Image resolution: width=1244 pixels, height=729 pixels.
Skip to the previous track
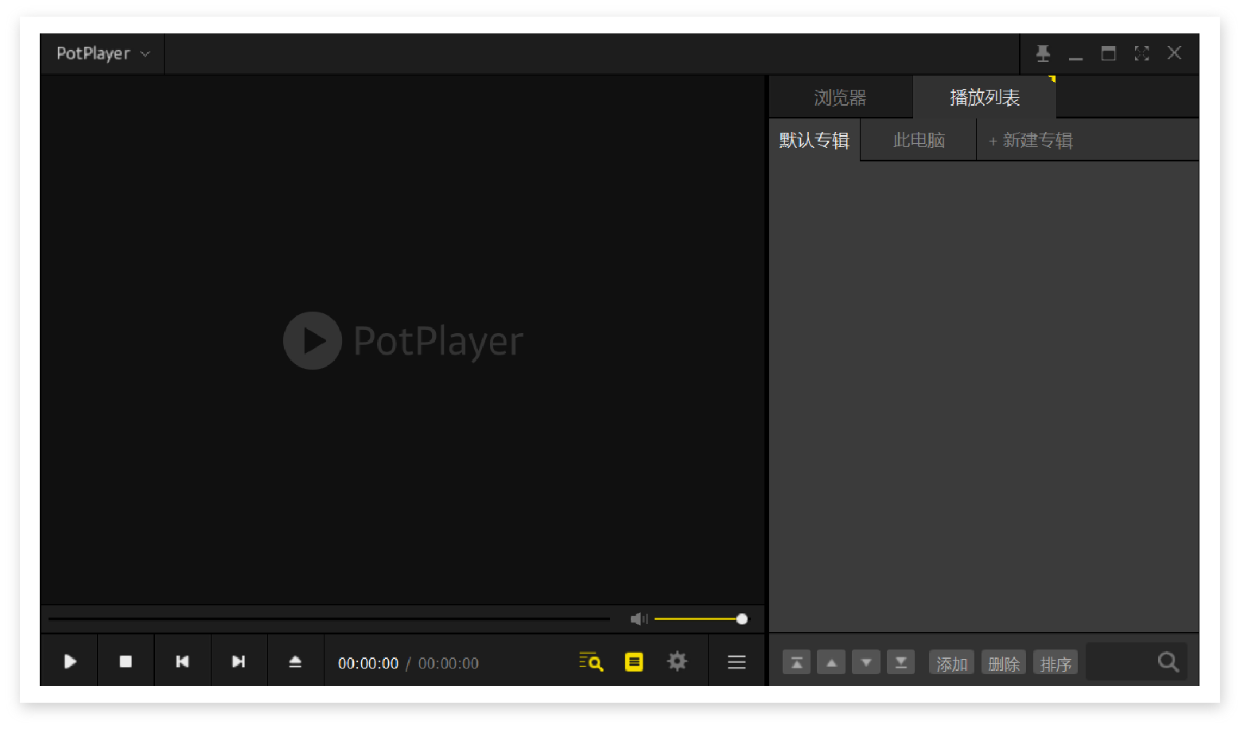[182, 661]
